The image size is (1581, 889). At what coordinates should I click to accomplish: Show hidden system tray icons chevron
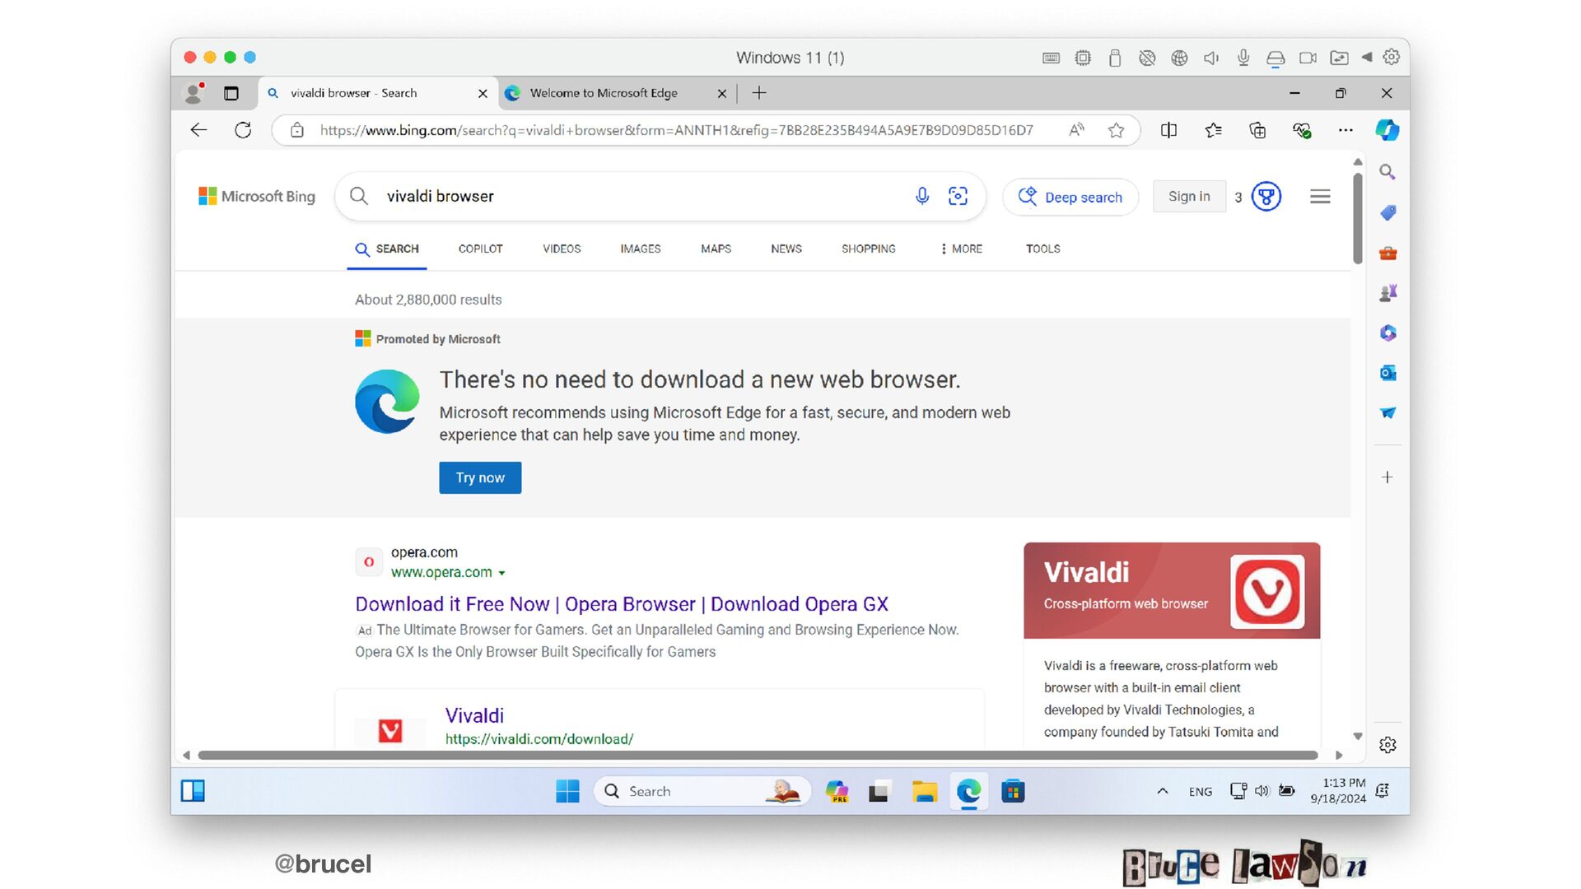click(x=1162, y=791)
